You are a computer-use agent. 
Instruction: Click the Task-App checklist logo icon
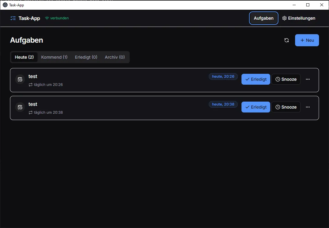click(13, 18)
